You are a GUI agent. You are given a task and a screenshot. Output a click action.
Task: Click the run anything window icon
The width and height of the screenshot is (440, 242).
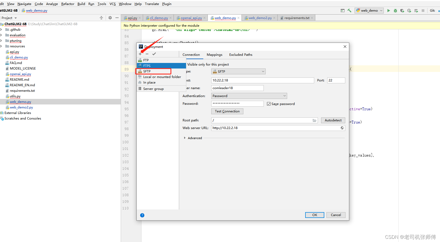[x=343, y=11]
